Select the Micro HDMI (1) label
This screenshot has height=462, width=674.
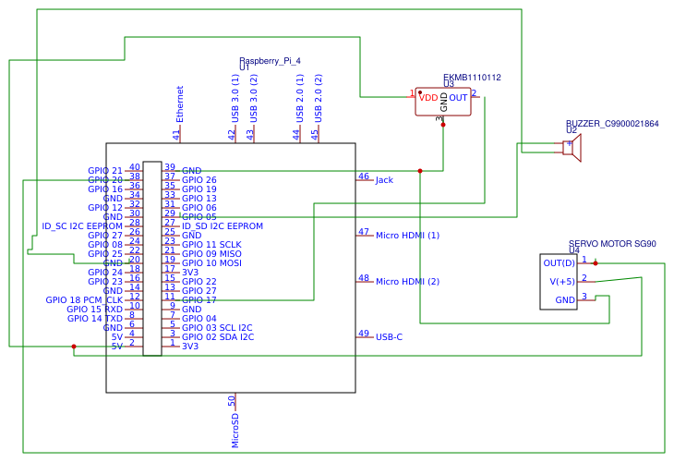[x=407, y=236]
